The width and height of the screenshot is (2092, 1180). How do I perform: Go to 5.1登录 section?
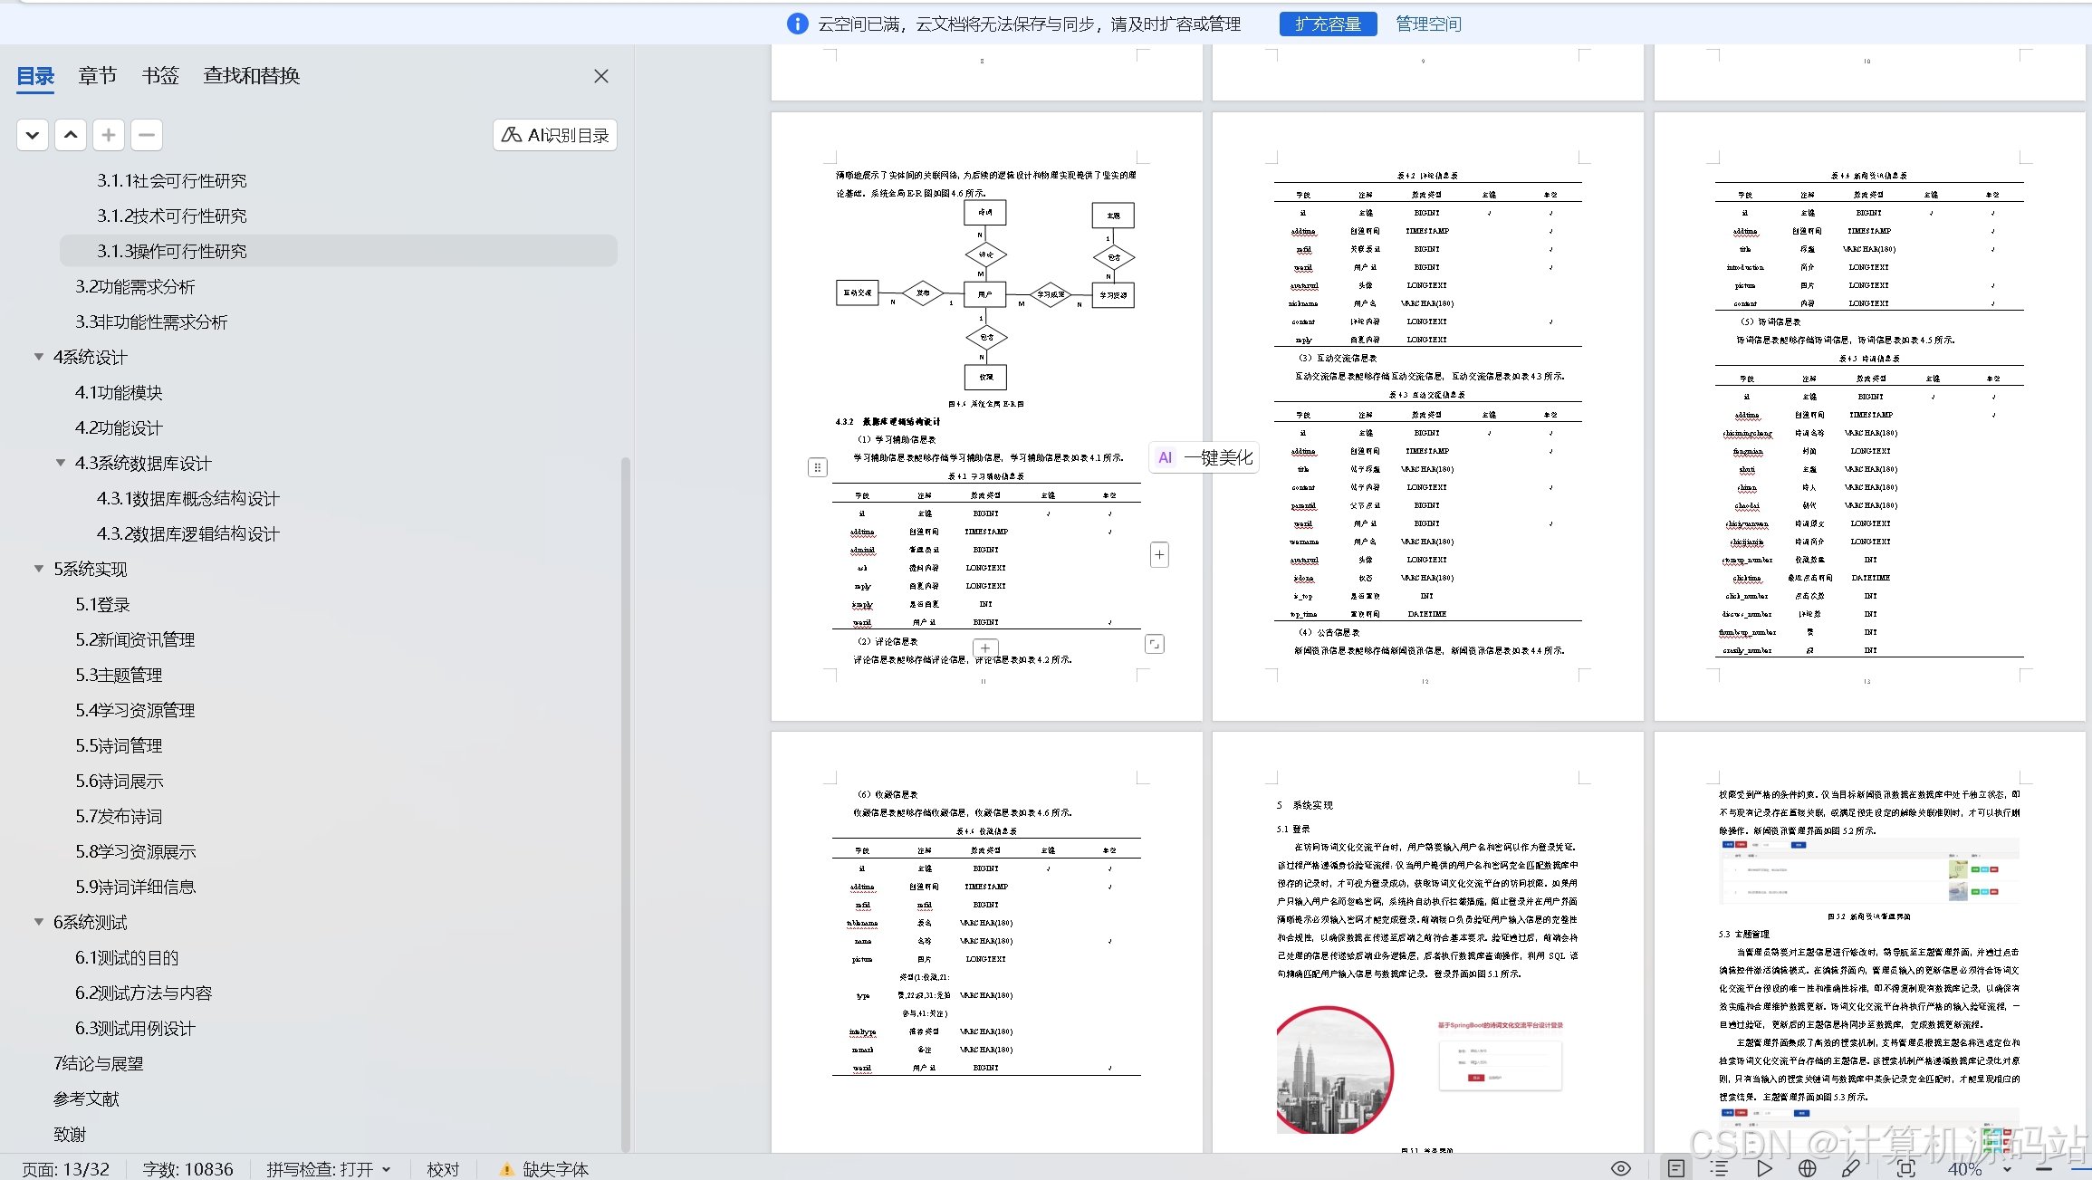point(102,605)
